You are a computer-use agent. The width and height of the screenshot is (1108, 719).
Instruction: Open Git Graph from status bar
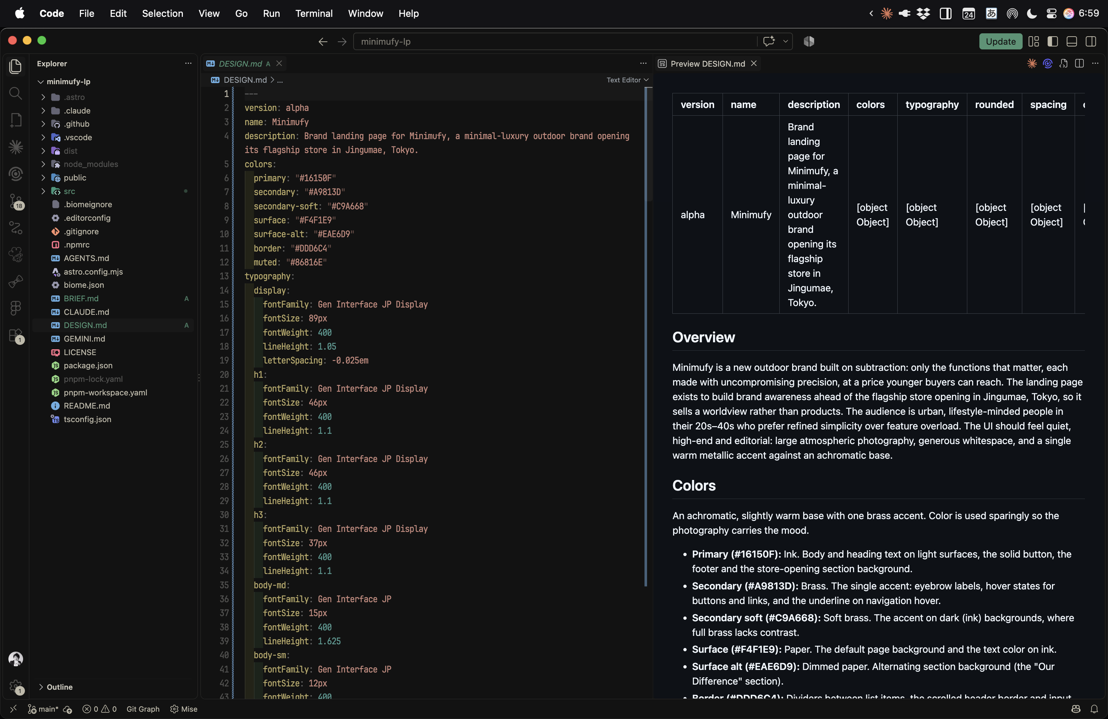pos(143,709)
